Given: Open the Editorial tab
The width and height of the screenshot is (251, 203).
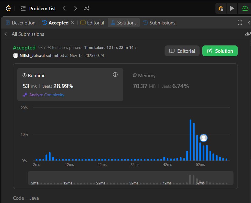Looking at the screenshot, I should click(x=92, y=23).
